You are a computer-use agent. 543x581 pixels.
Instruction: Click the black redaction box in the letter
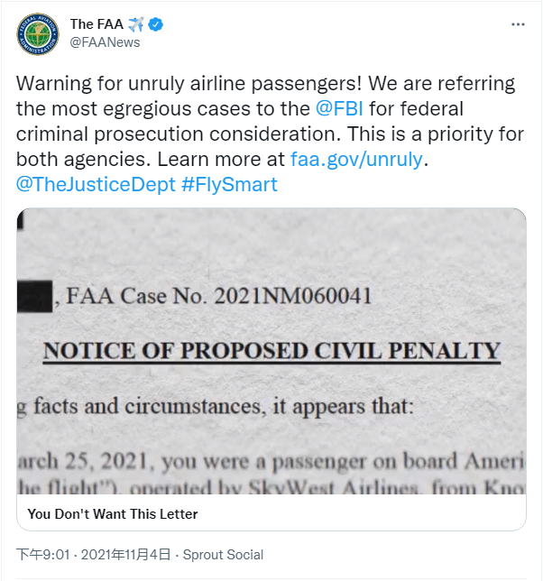(x=34, y=295)
